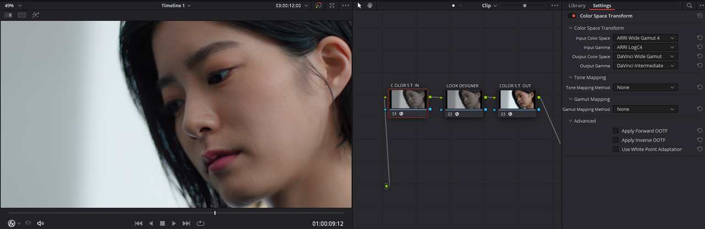705x229 pixels.
Task: Collapse Tone Mapping section
Action: (571, 77)
